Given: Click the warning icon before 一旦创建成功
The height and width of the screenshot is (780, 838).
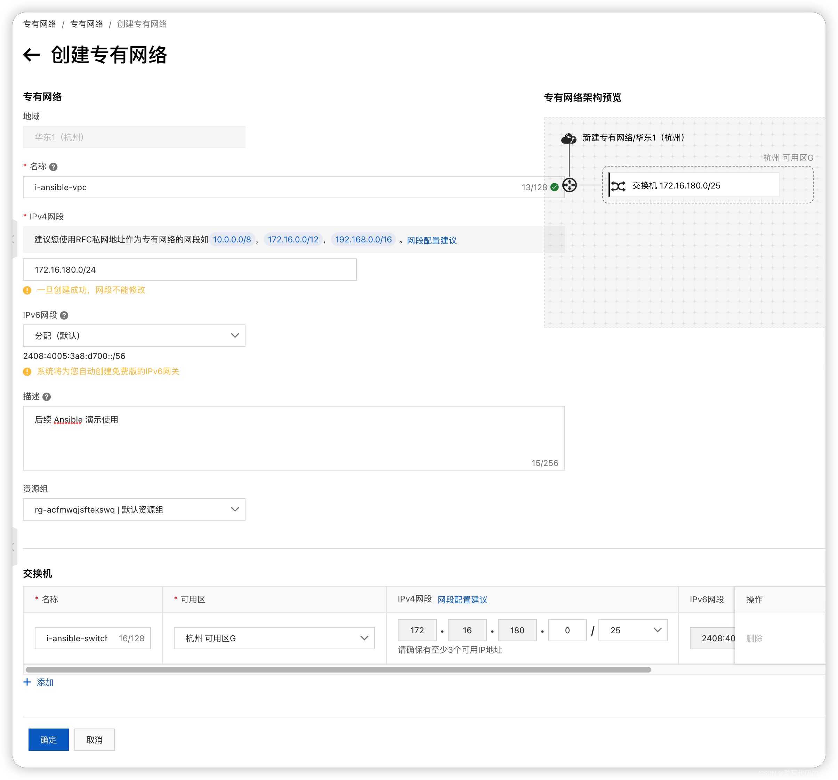Looking at the screenshot, I should (x=27, y=290).
